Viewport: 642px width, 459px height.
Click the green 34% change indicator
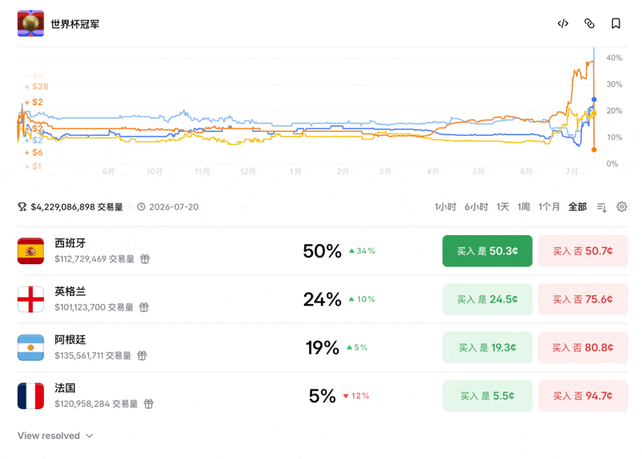[362, 250]
